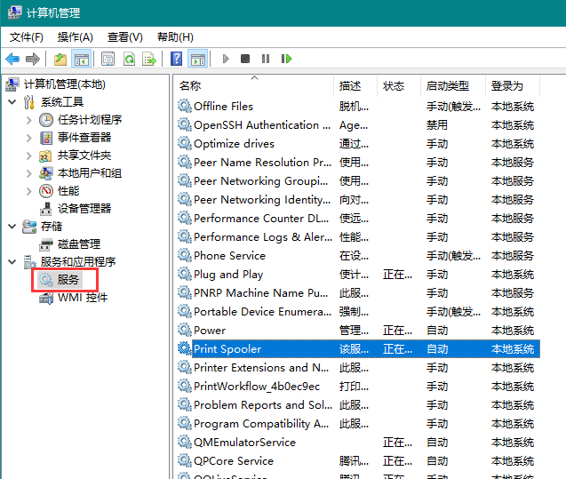This screenshot has width=566, height=479.
Task: Toggle show/hide console tree button
Action: pyautogui.click(x=81, y=59)
